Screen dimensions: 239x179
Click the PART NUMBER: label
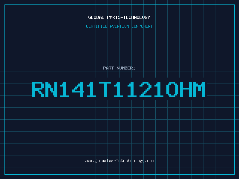119,68
